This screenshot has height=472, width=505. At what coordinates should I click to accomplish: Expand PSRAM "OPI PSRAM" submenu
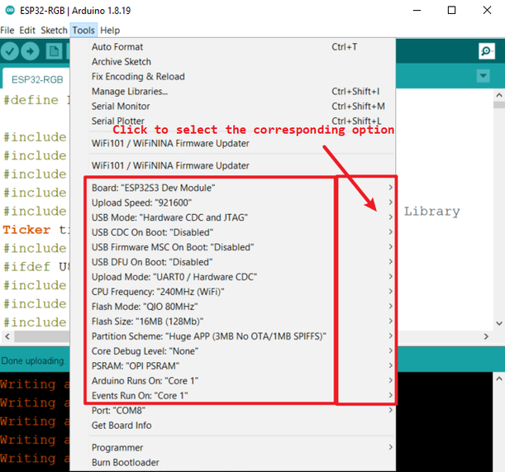[232, 365]
